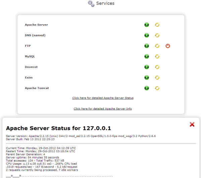Click the '.0318 requests/sec' line
201x178 pixels.
(x=42, y=167)
